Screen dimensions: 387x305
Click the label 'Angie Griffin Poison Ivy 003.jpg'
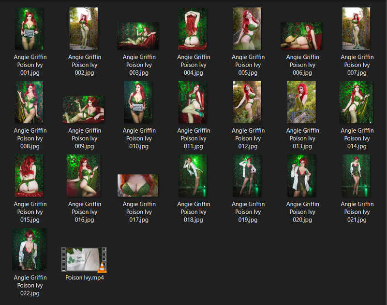click(139, 65)
